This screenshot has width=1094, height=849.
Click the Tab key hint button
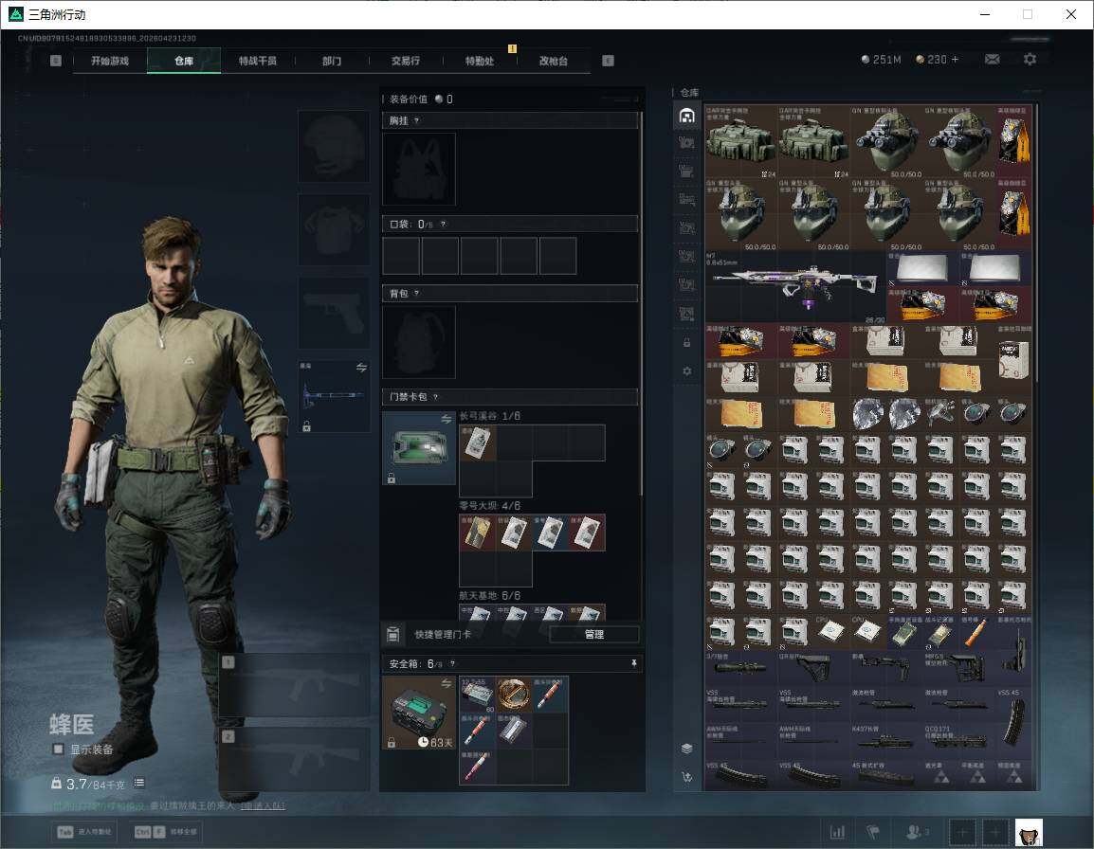pos(84,832)
